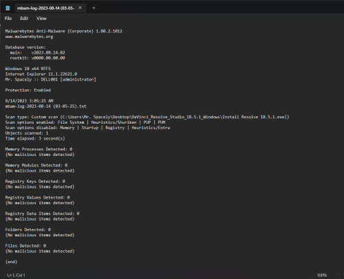Click the Notepad icon beside the tab
Viewport: 344px width, 279px height.
tap(8, 8)
